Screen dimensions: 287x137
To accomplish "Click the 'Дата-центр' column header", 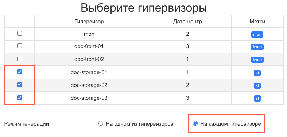I will [187, 22].
